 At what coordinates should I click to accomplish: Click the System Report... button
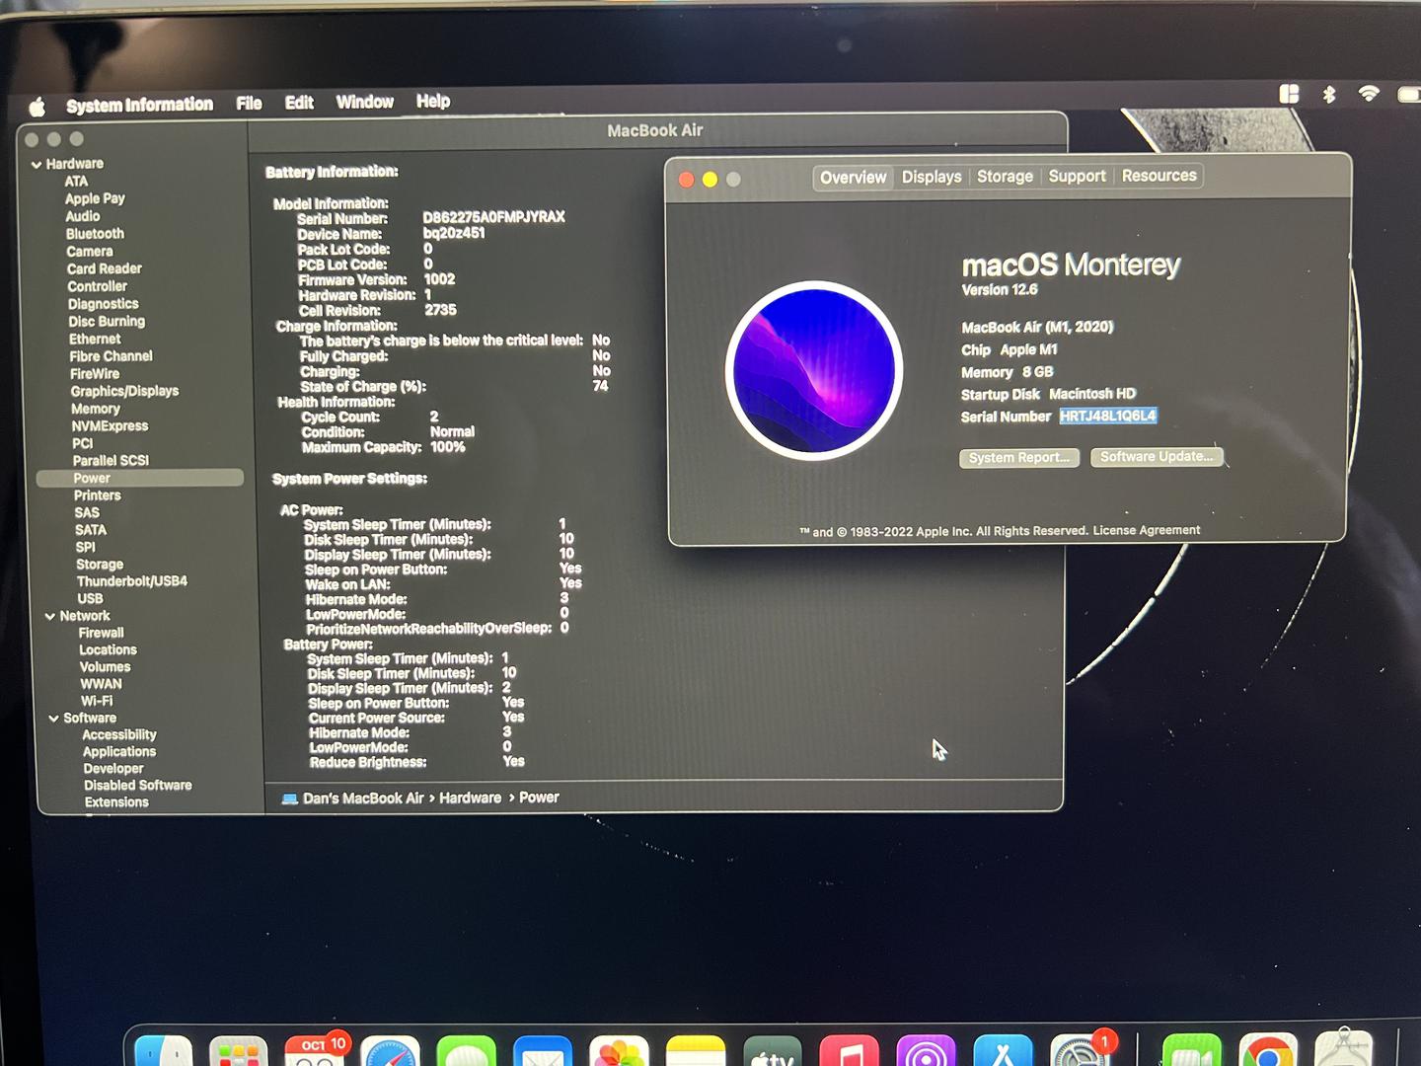1019,458
